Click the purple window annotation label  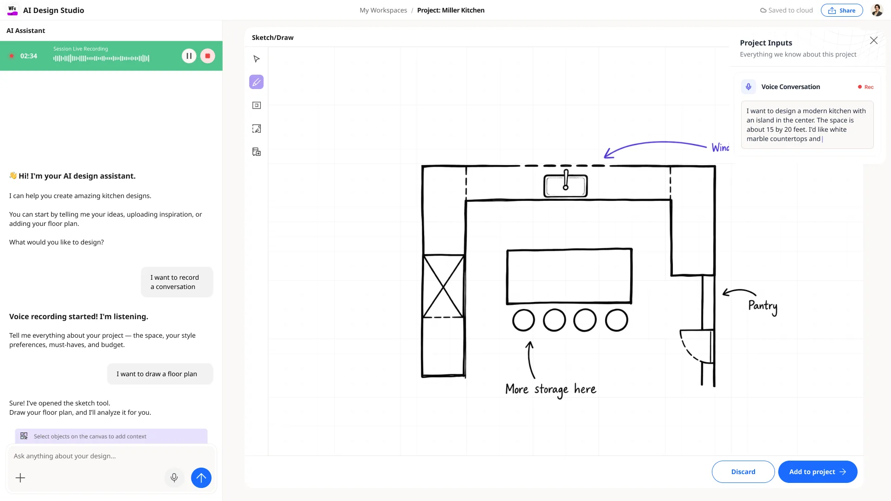pos(720,148)
